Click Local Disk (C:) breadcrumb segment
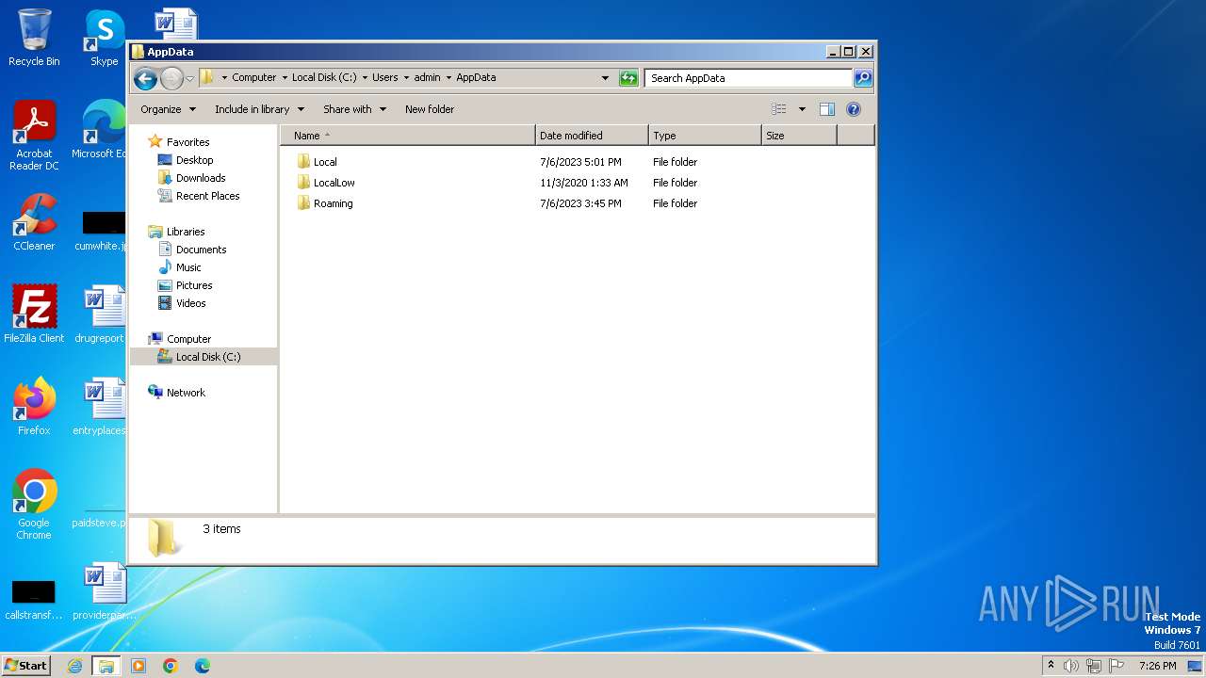This screenshot has width=1206, height=678. click(x=324, y=78)
